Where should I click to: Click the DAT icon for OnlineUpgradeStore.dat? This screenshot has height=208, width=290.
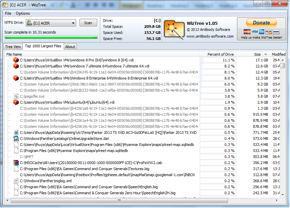pos(16,139)
